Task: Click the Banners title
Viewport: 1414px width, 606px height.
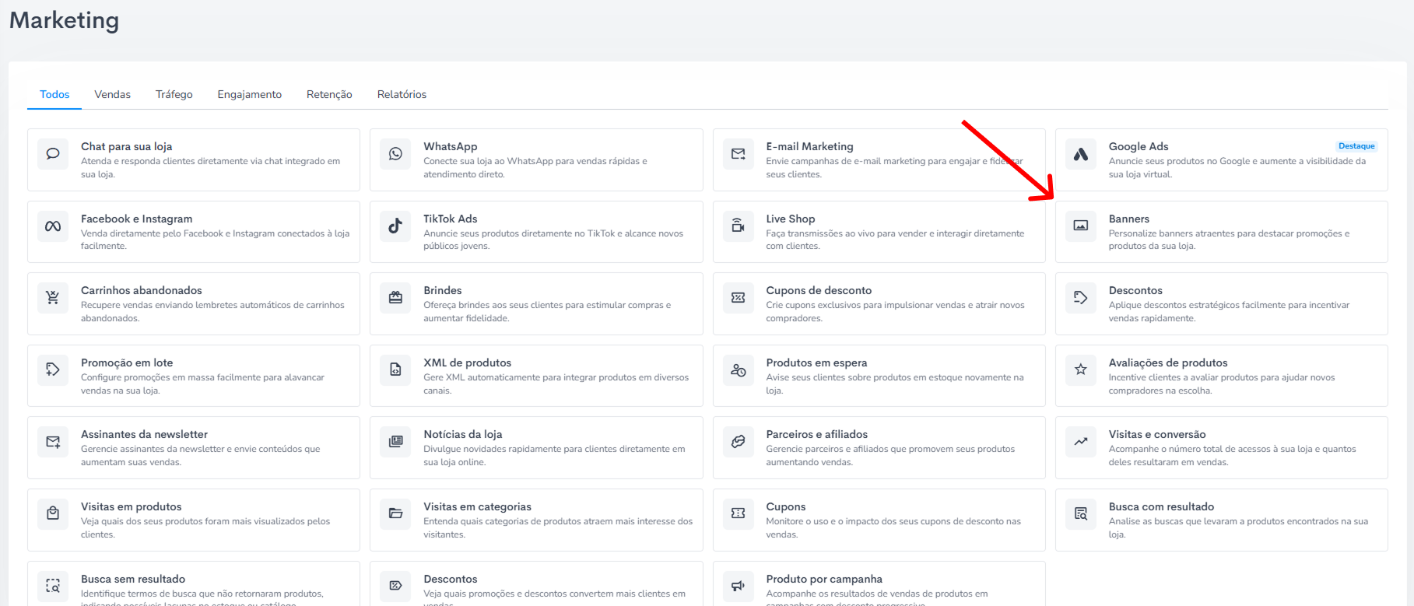Action: 1128,219
